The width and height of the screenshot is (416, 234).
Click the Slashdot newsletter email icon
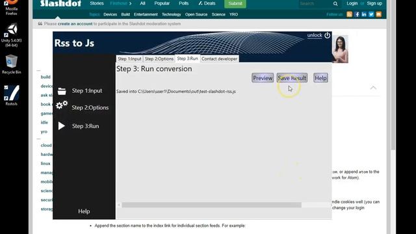click(378, 14)
